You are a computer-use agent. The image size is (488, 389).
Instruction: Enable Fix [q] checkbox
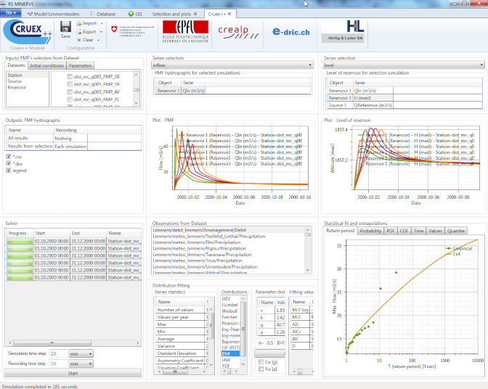(x=261, y=362)
